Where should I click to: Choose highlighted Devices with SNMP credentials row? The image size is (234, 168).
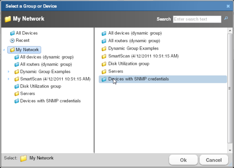point(163,79)
